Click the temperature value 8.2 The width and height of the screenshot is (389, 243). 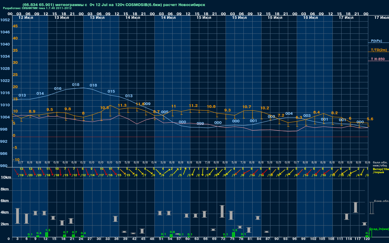[x=334, y=113]
